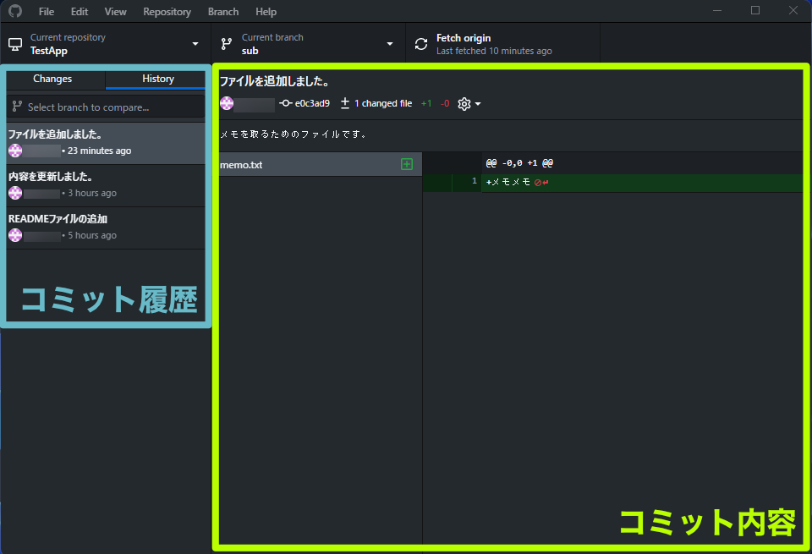Viewport: 812px width, 554px height.
Task: Focus the Select branch to compare field
Action: coord(106,107)
